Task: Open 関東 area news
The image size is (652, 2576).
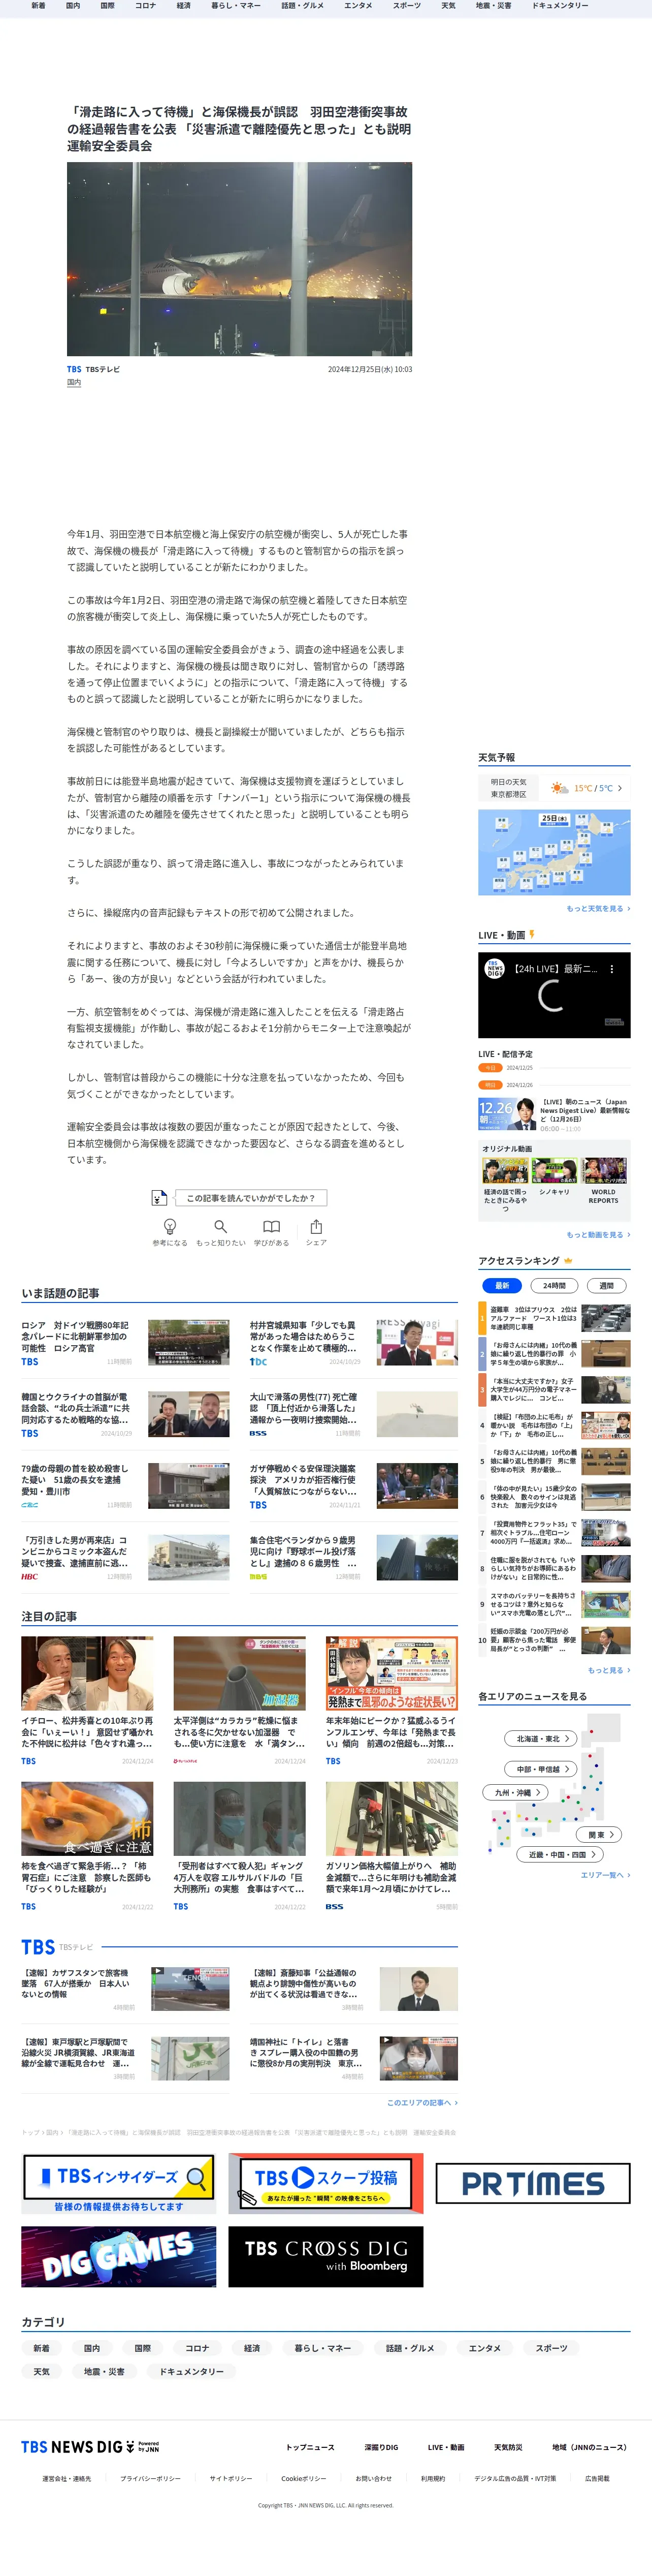Action: click(x=600, y=1834)
